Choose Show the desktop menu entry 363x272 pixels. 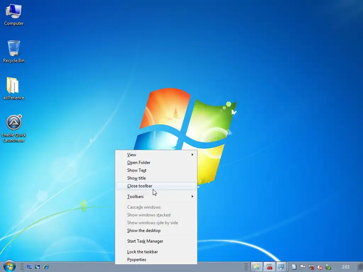(156, 231)
